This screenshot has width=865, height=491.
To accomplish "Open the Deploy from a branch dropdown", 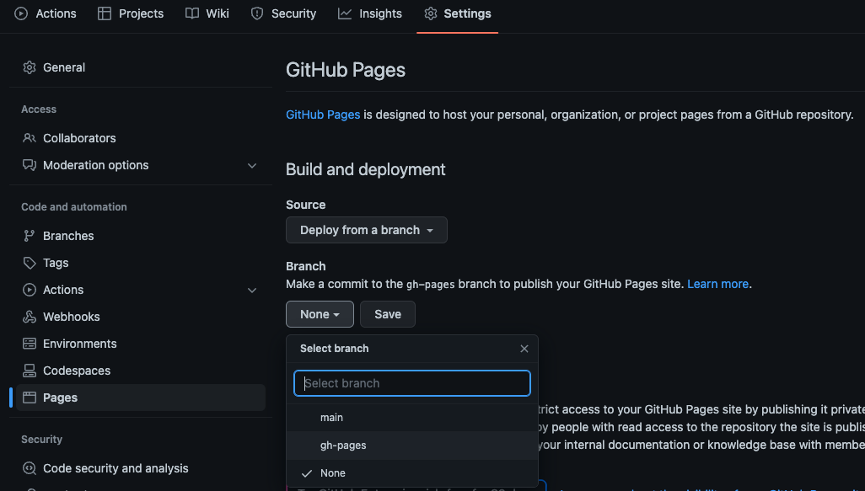I will click(366, 229).
